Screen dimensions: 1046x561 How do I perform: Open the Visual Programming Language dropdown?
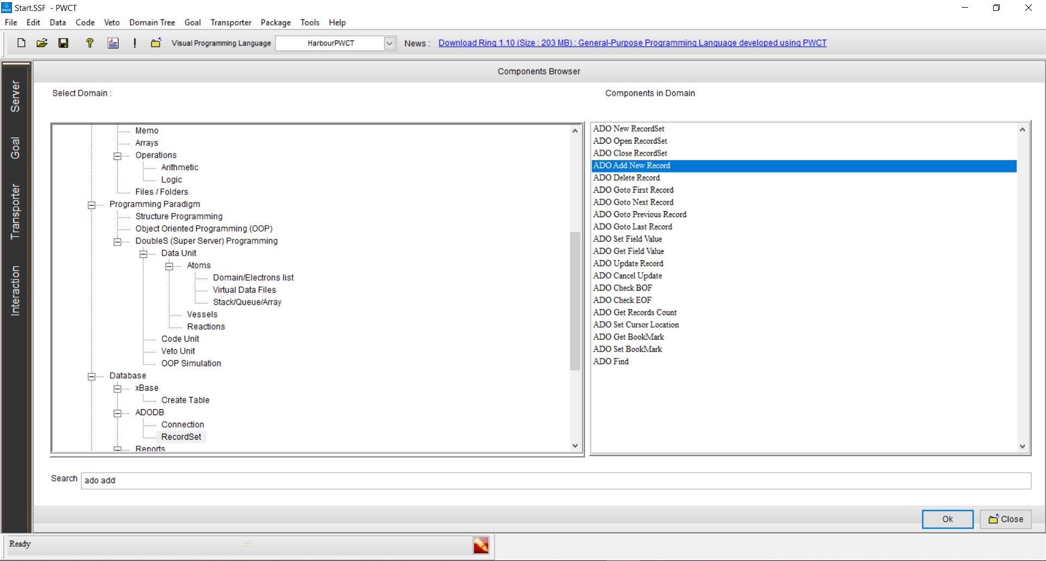pyautogui.click(x=390, y=43)
